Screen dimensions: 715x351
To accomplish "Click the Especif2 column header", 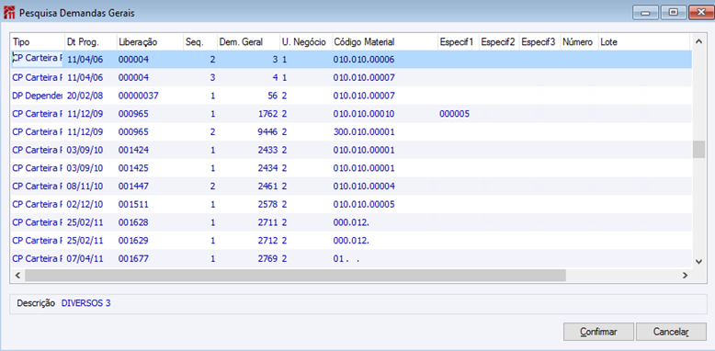I will coord(498,42).
